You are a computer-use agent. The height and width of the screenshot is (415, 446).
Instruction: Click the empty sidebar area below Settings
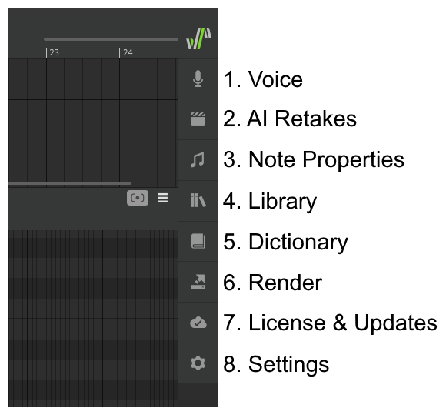coord(198,395)
